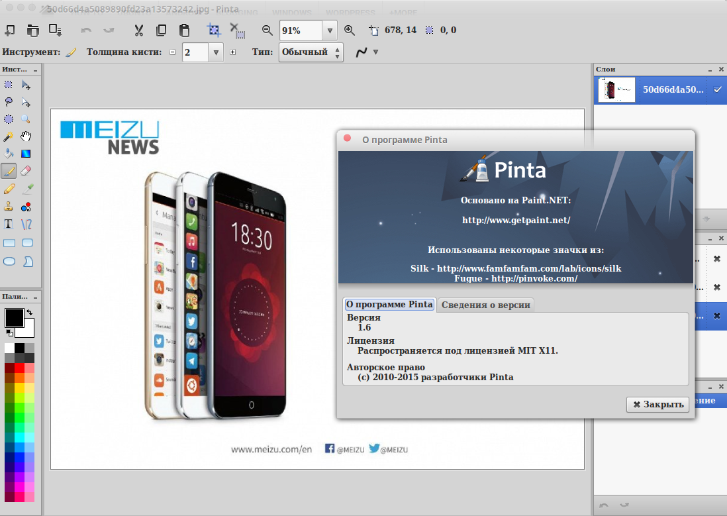Click the secondary white color swatch
Image resolution: width=727 pixels, height=516 pixels.
26,330
